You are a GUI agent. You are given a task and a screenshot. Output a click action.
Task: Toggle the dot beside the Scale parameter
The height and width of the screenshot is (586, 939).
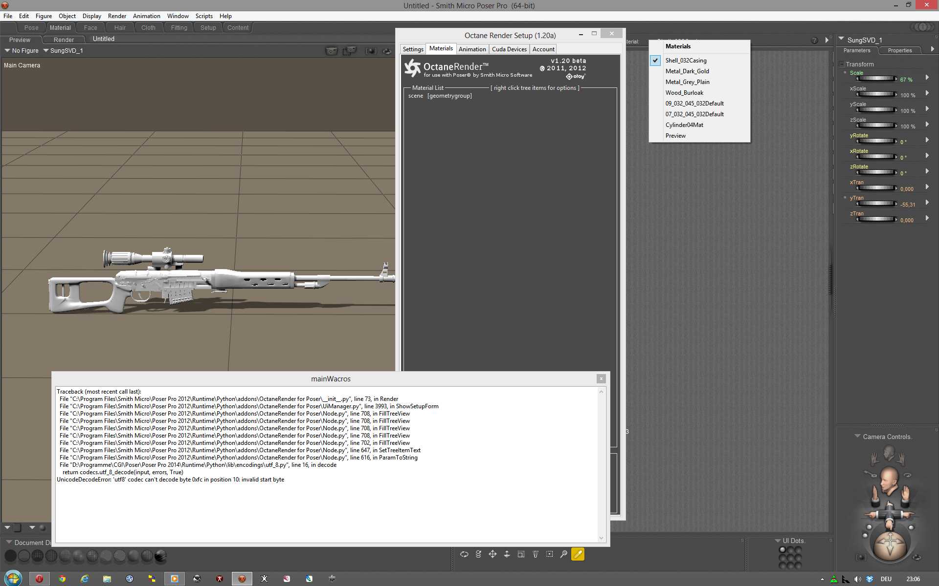point(845,73)
